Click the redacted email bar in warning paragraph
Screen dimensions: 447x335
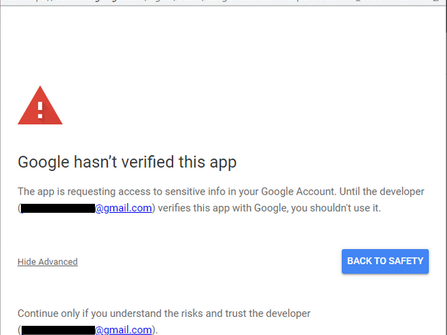pyautogui.click(x=57, y=208)
